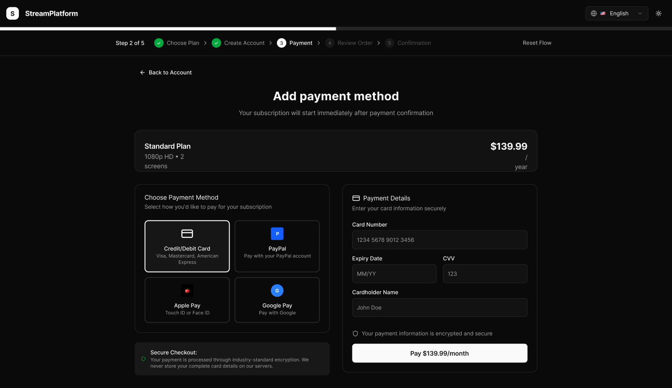Click the Payment step in the breadcrumb

[300, 43]
